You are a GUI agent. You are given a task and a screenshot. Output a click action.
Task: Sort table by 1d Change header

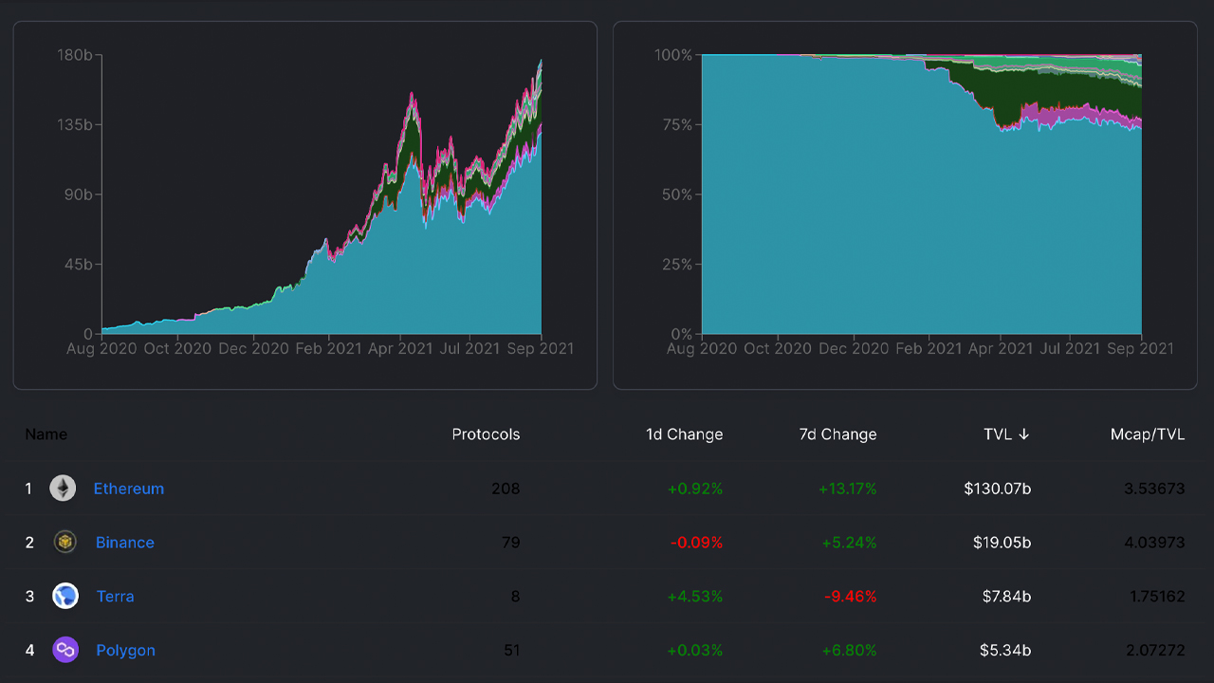point(684,434)
